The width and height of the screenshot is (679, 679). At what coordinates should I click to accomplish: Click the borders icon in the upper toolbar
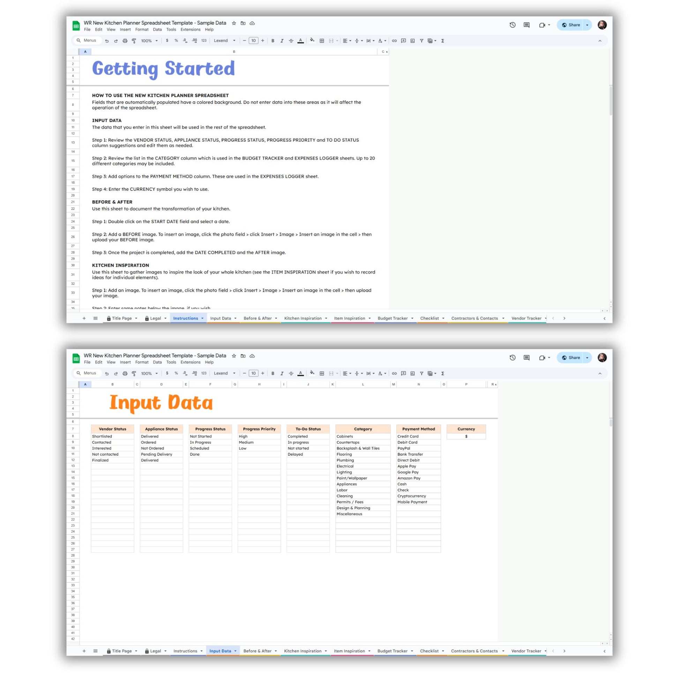pyautogui.click(x=322, y=41)
